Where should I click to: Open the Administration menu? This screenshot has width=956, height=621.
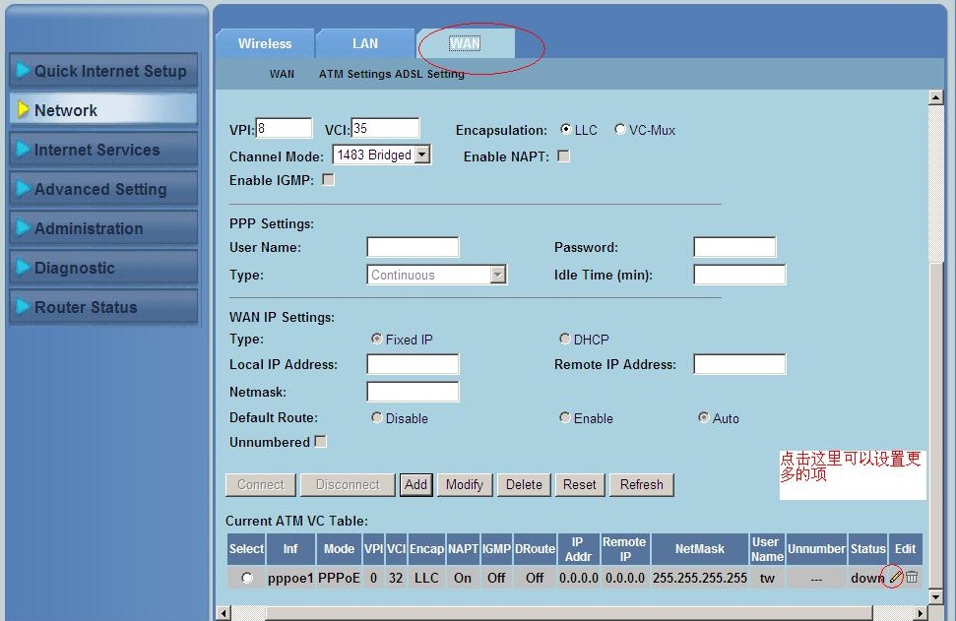(x=103, y=228)
